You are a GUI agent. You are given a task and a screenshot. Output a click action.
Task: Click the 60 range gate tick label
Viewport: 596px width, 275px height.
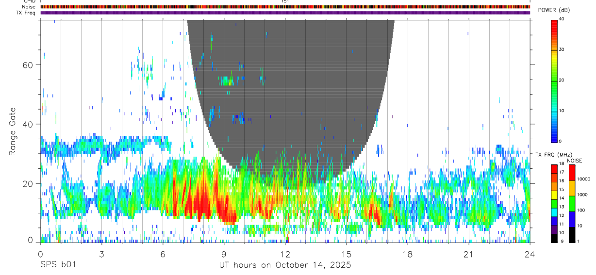[x=28, y=65]
